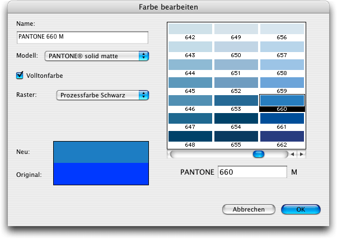The height and width of the screenshot is (239, 337).
Task: Open the Raster dropdown Prozessfarbe Schwarz
Action: (102, 95)
